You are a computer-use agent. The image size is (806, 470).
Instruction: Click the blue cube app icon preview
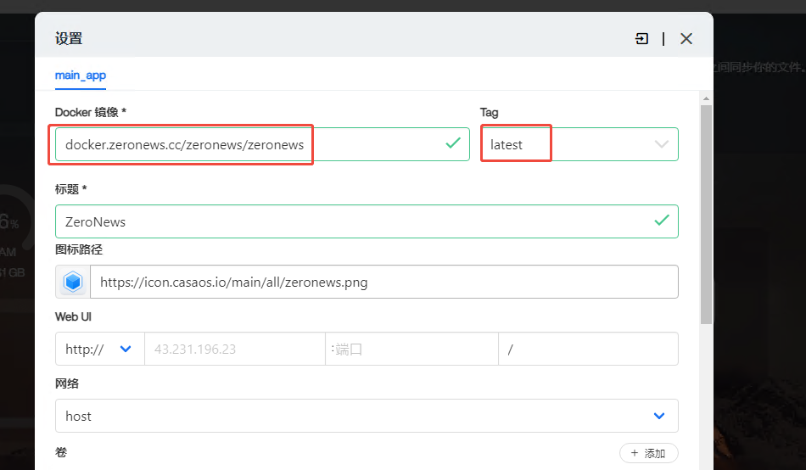[x=73, y=282]
